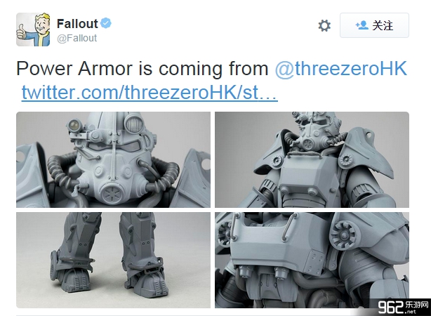This screenshot has height=316, width=431.
Task: Open the helmet close-up photo
Action: coord(113,159)
